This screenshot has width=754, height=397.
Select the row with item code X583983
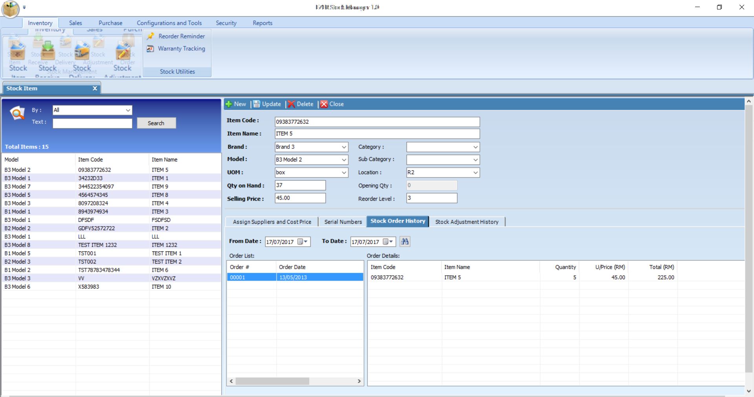(112, 287)
